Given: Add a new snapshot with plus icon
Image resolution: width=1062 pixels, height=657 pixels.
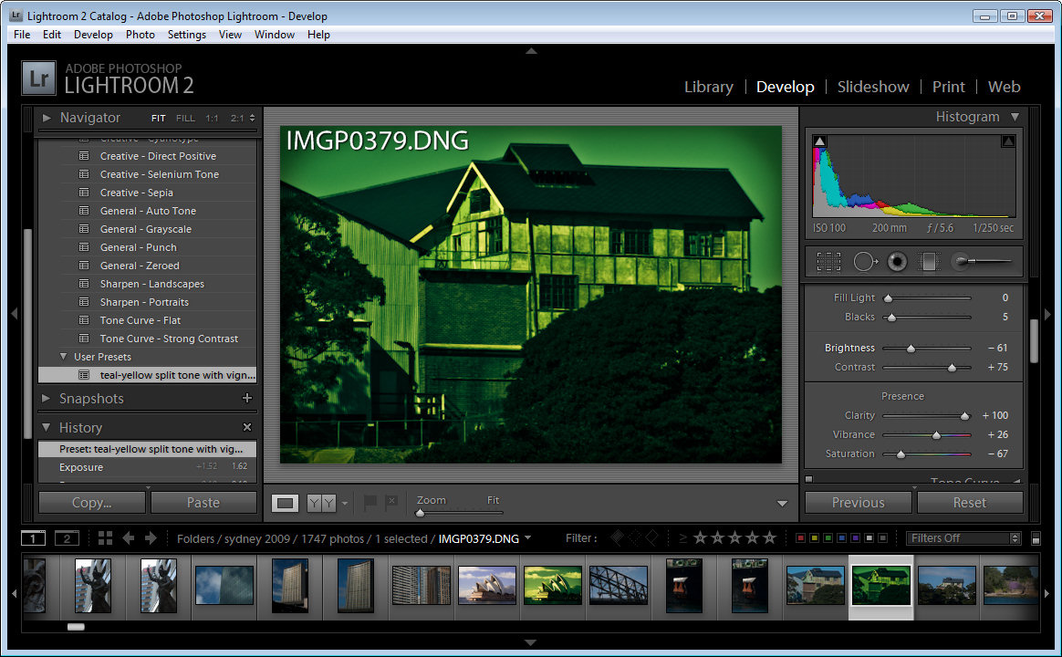Looking at the screenshot, I should click(247, 398).
